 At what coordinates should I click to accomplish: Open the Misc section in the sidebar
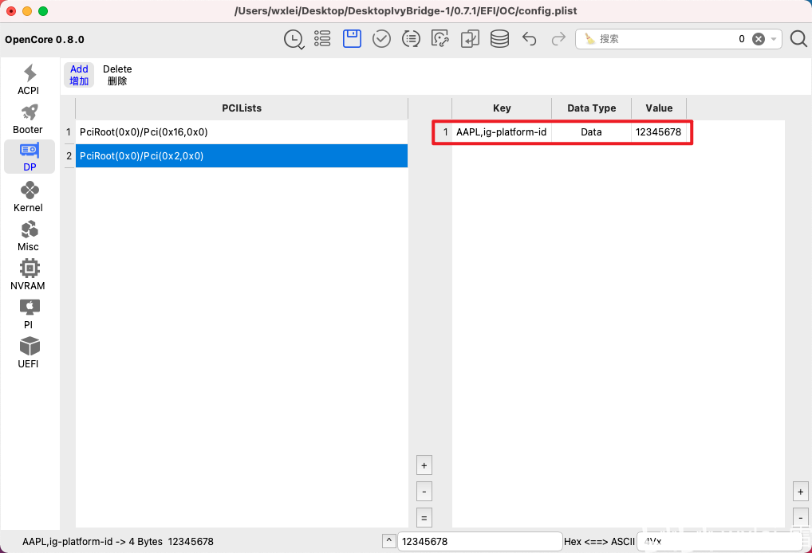tap(29, 236)
